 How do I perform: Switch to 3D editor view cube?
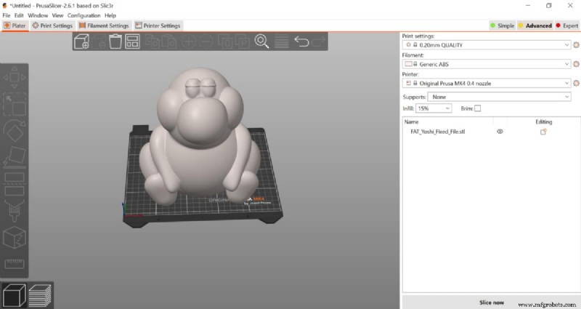tap(14, 295)
